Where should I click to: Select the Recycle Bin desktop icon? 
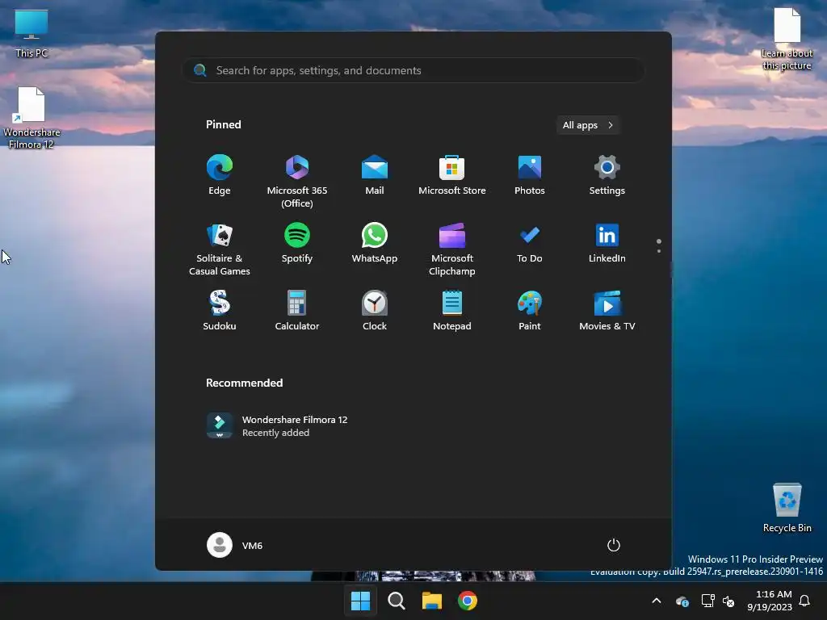point(787,507)
